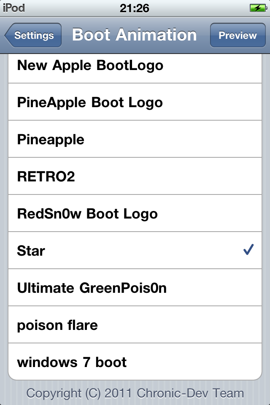Go back to Settings
The image size is (270, 405).
[33, 35]
